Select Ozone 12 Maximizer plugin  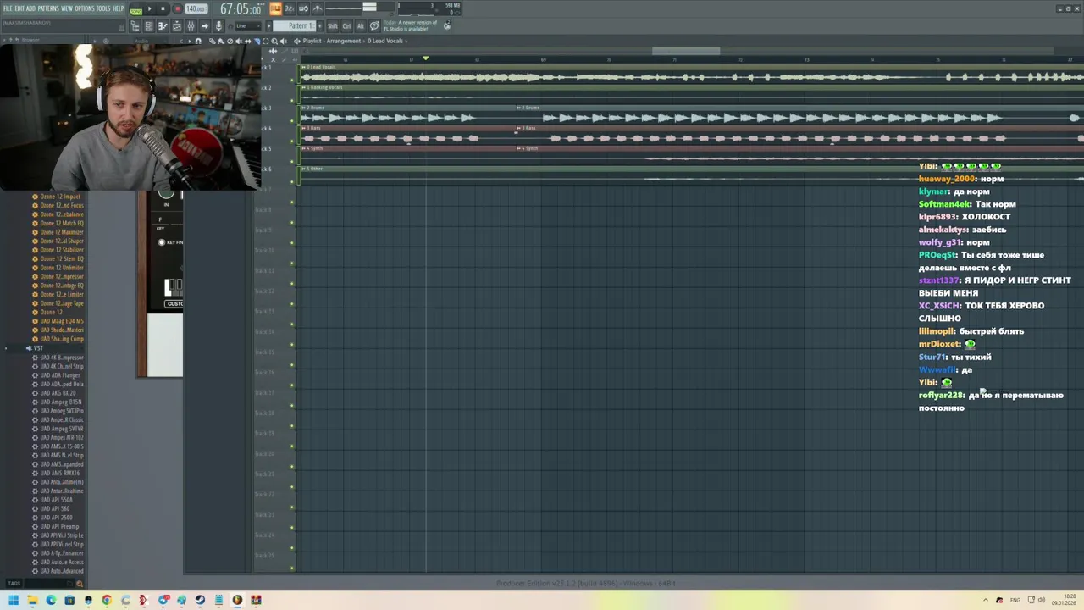[62, 232]
